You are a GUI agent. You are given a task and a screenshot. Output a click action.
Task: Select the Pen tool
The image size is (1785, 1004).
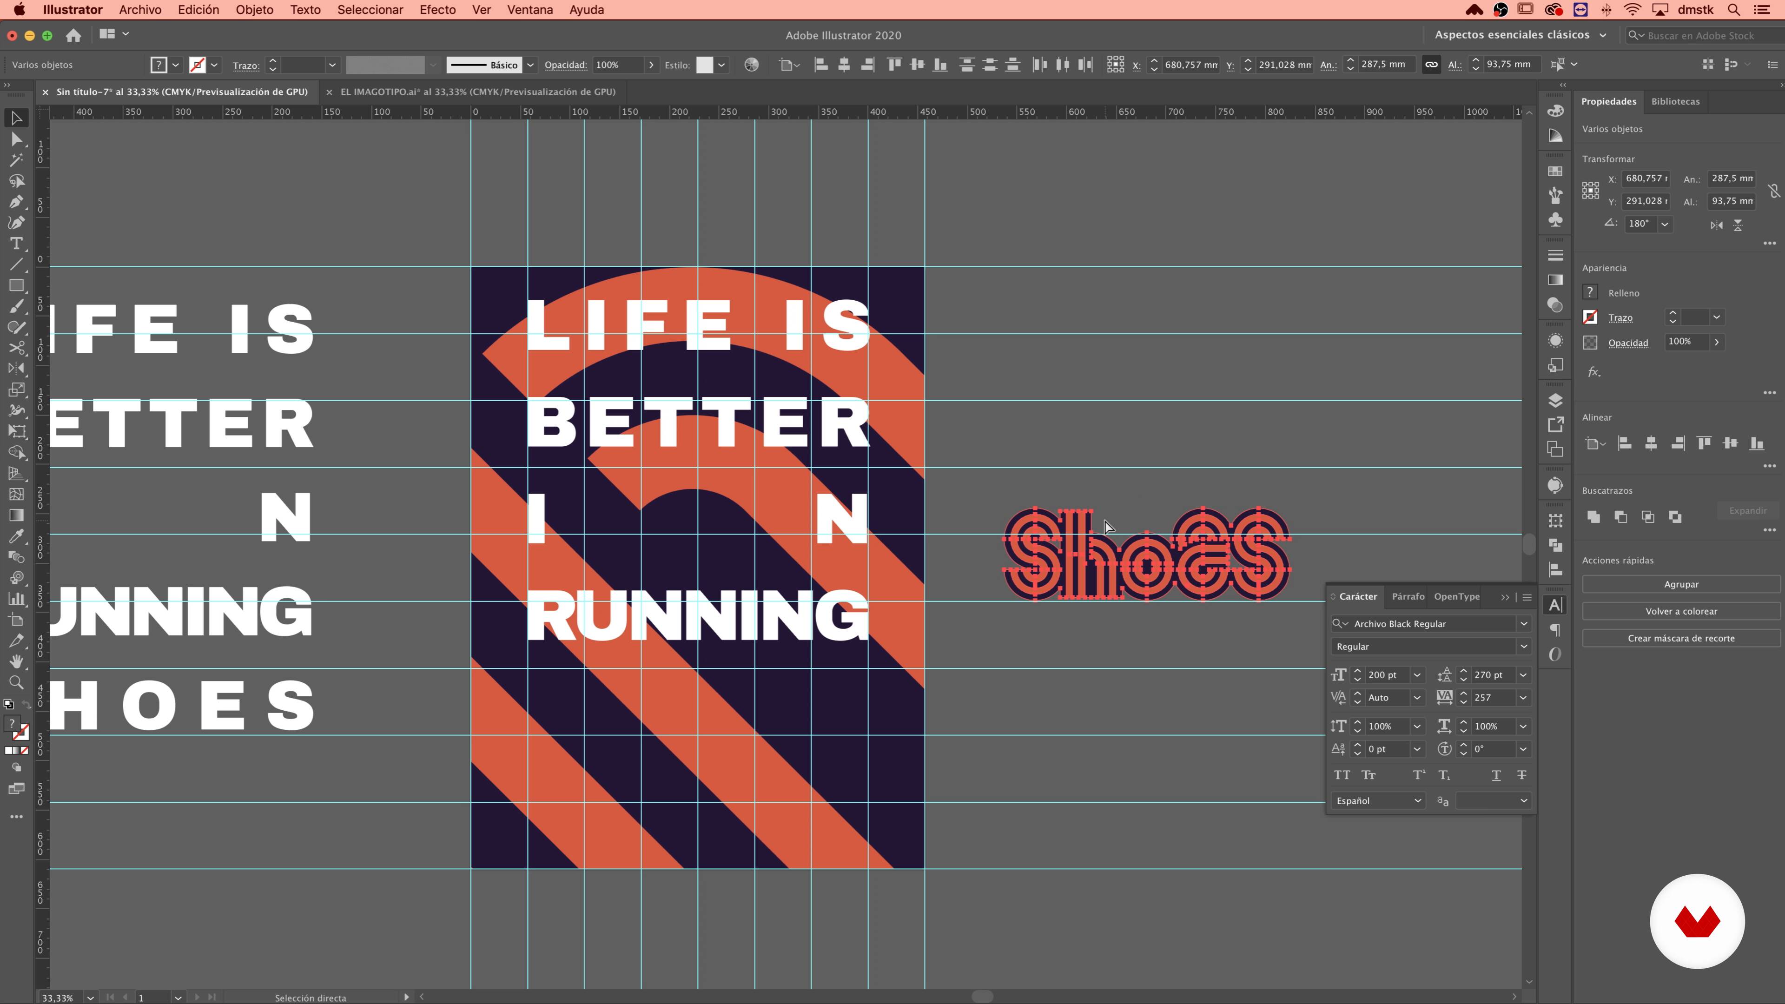[17, 202]
